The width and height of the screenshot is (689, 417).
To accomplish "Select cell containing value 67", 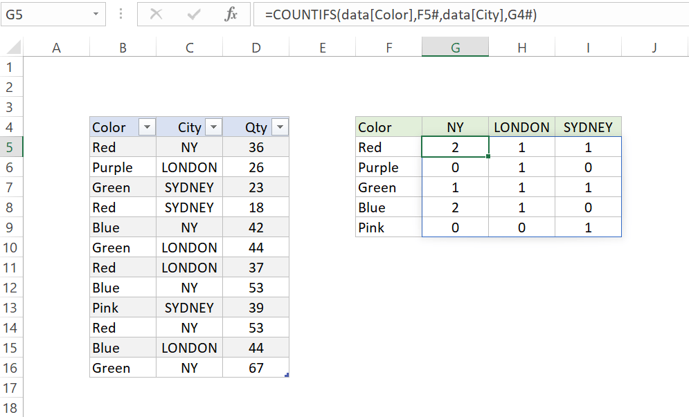I will pos(256,367).
